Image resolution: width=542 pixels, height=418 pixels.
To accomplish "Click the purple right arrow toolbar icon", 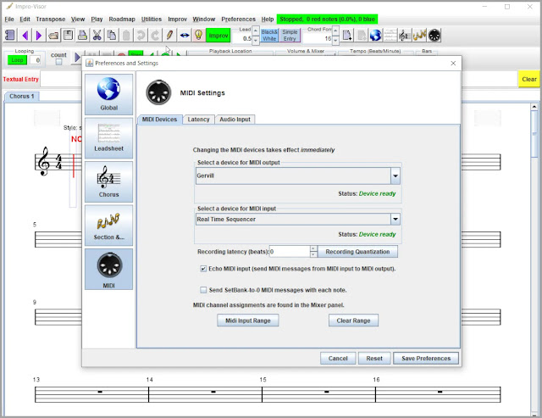I will (38, 36).
